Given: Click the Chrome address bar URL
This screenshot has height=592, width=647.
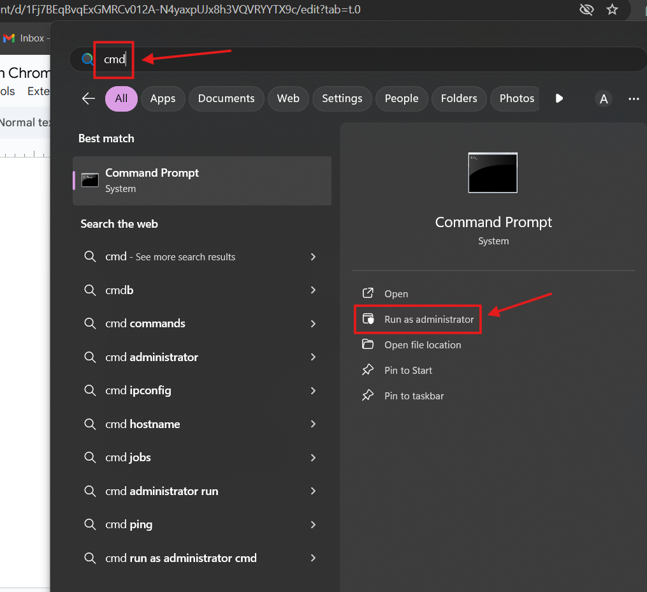Looking at the screenshot, I should [x=180, y=9].
